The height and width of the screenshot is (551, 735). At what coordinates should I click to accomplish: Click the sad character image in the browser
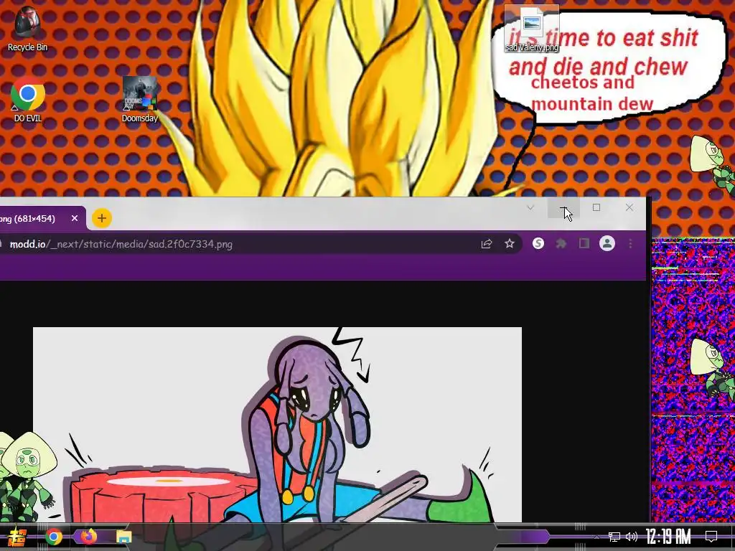(277, 425)
